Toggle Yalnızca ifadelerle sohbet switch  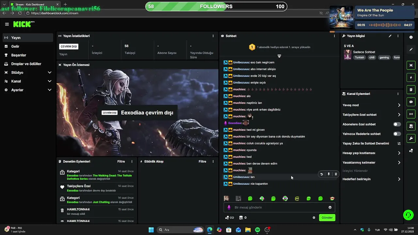(397, 134)
